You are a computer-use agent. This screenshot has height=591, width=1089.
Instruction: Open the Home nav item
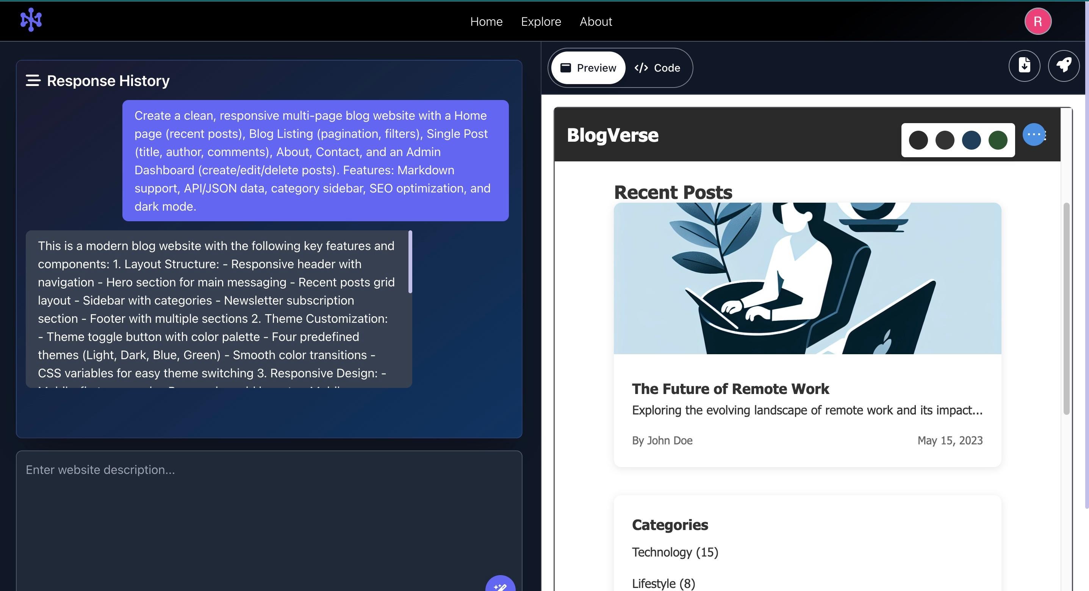tap(486, 22)
